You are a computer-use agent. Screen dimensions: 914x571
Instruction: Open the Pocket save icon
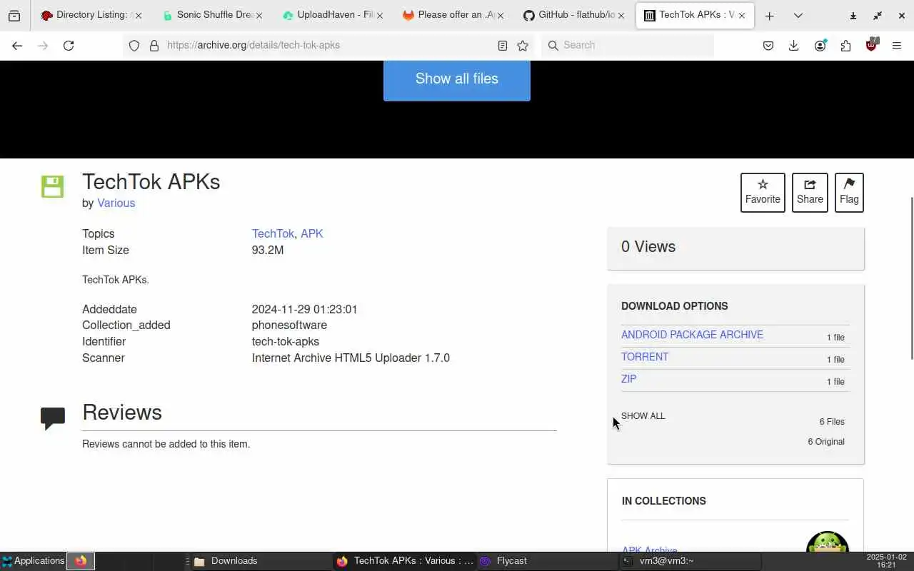(768, 46)
